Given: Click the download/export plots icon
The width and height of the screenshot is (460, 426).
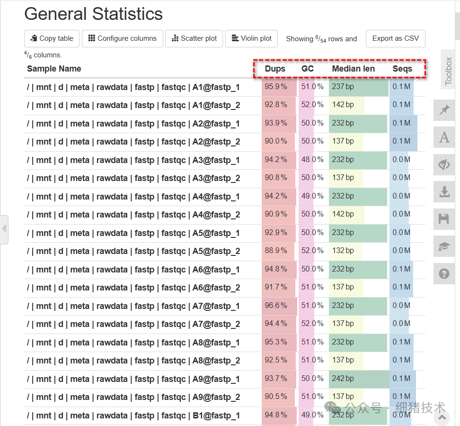Looking at the screenshot, I should click(x=444, y=192).
